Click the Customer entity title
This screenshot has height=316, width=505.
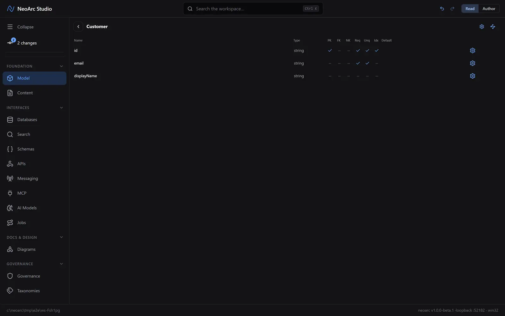click(x=97, y=27)
